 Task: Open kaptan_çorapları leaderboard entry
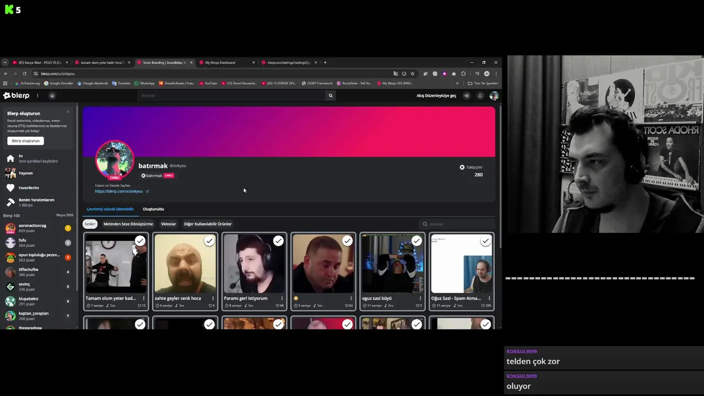[38, 316]
